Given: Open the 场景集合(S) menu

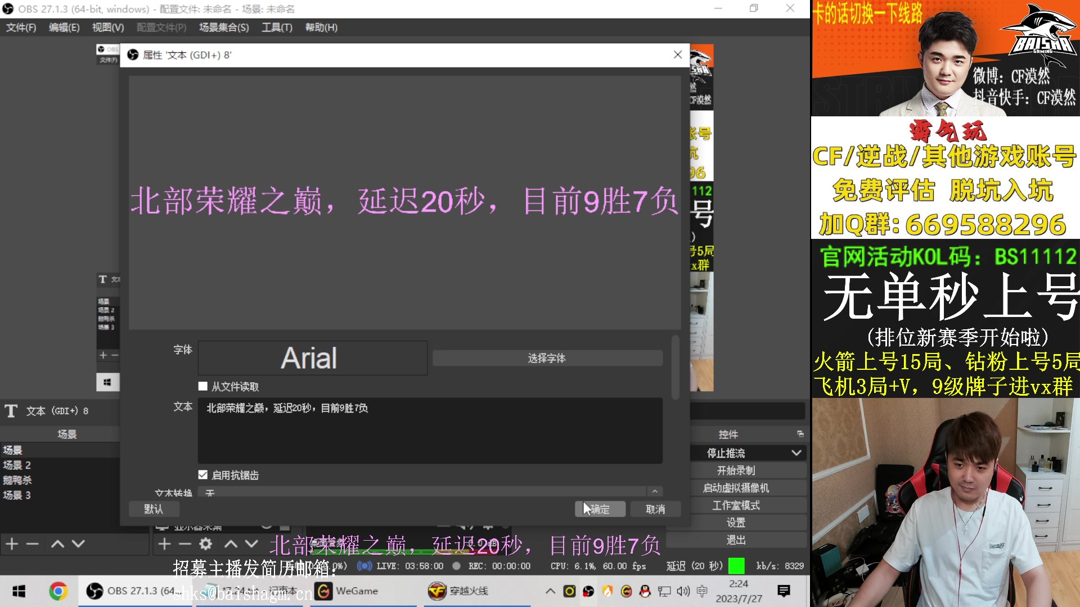Looking at the screenshot, I should [224, 27].
